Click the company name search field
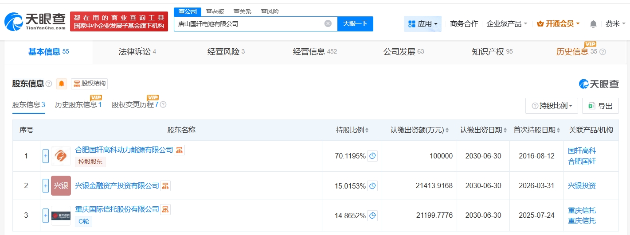The width and height of the screenshot is (630, 235). (248, 24)
